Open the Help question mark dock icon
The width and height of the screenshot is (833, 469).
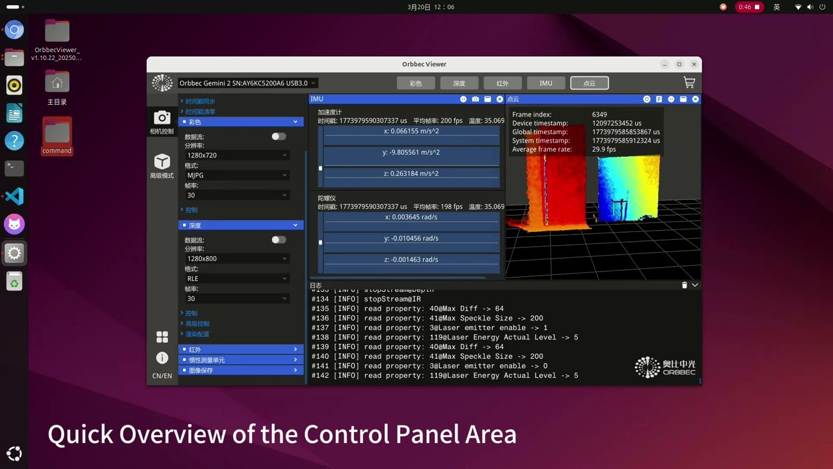(14, 141)
